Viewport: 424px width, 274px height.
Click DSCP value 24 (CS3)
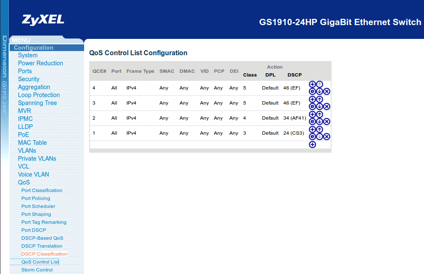pyautogui.click(x=293, y=133)
